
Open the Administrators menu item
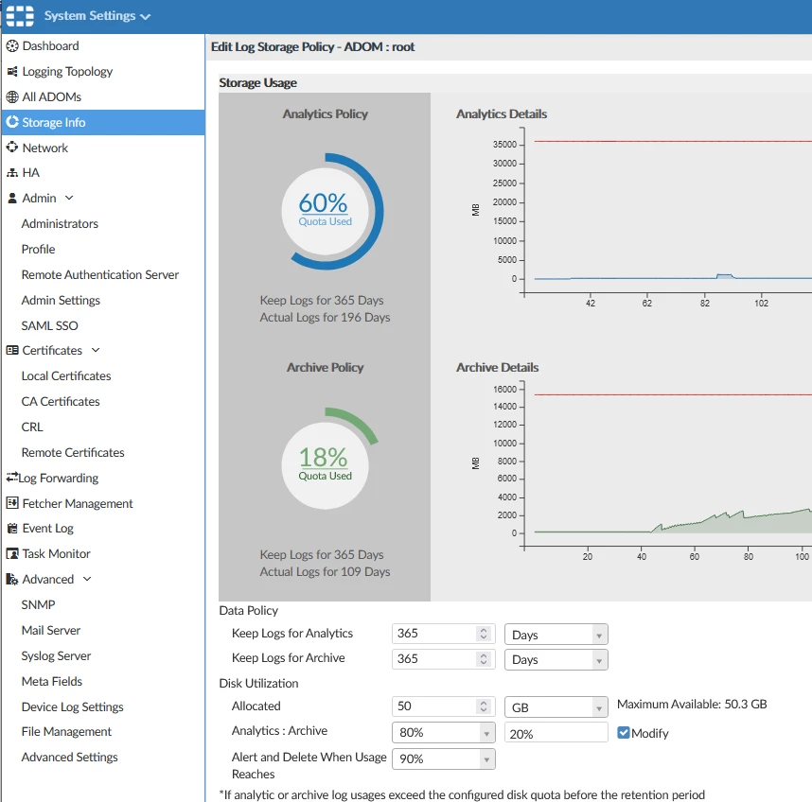point(60,223)
